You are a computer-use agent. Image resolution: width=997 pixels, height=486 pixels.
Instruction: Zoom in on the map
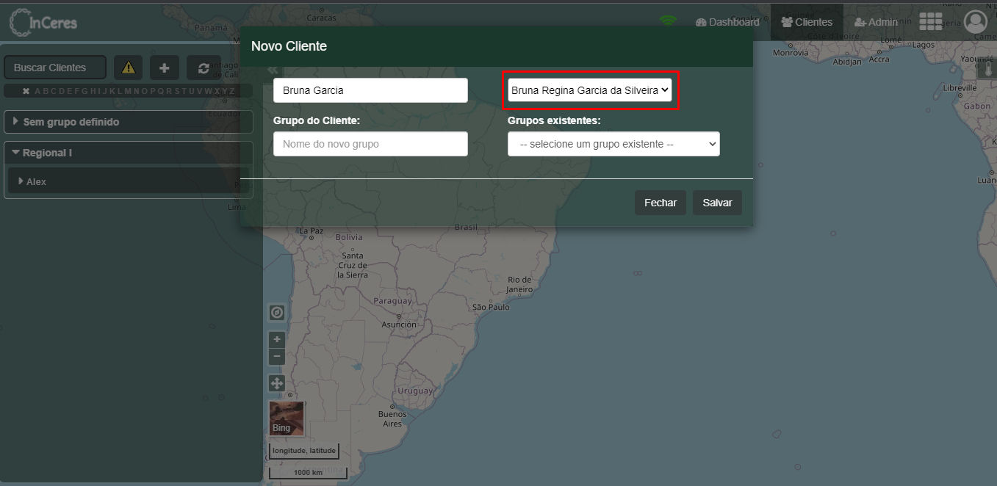(277, 339)
